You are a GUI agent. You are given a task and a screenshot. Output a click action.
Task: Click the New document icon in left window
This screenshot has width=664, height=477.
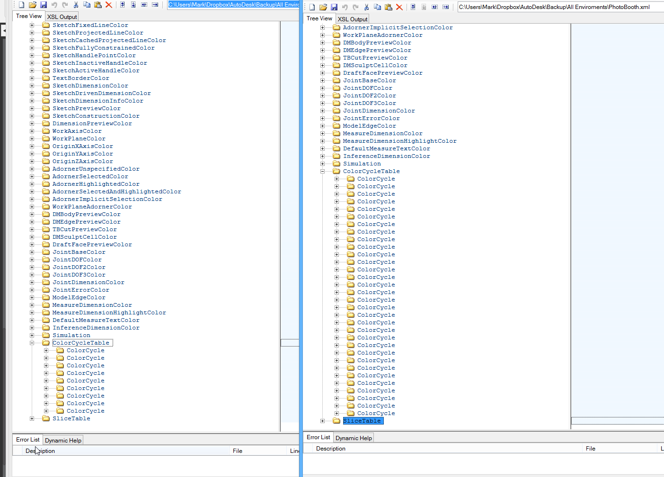[x=21, y=5]
